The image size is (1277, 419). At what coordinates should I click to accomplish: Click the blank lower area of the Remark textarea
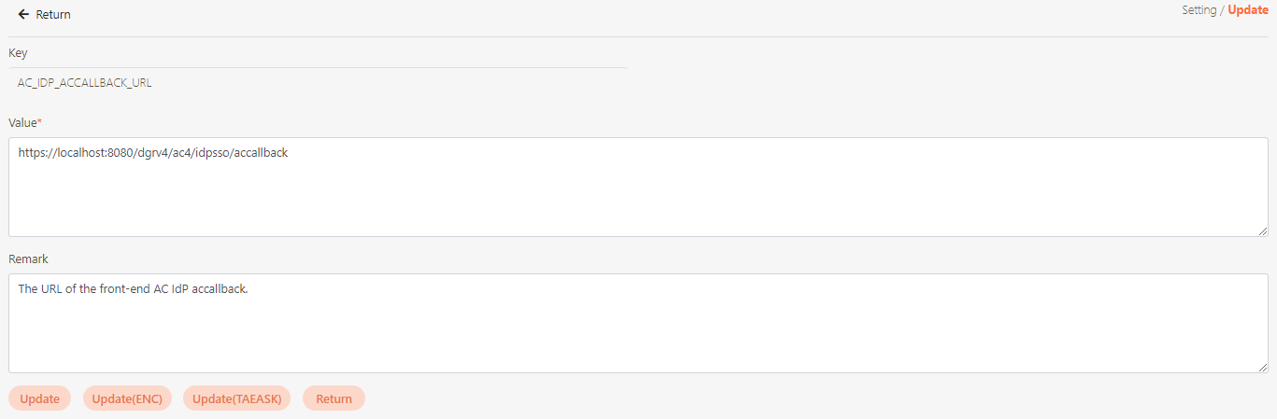pyautogui.click(x=638, y=341)
